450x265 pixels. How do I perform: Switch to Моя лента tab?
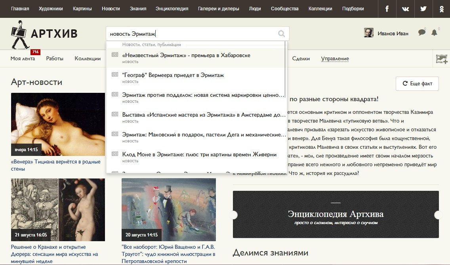23,59
